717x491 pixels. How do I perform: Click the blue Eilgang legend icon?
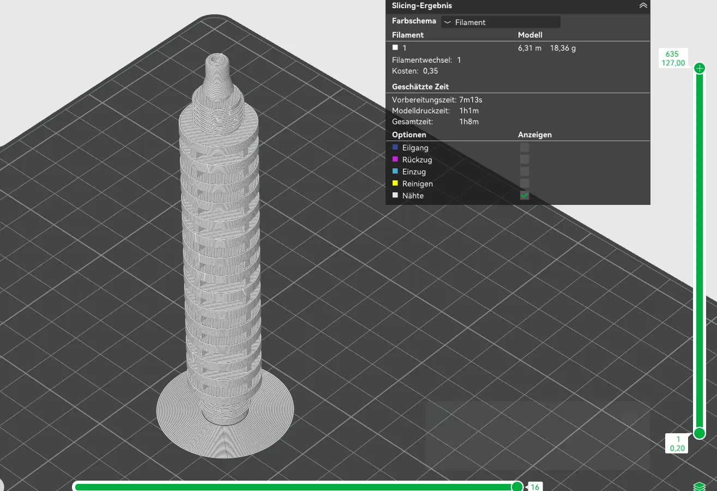pos(395,147)
